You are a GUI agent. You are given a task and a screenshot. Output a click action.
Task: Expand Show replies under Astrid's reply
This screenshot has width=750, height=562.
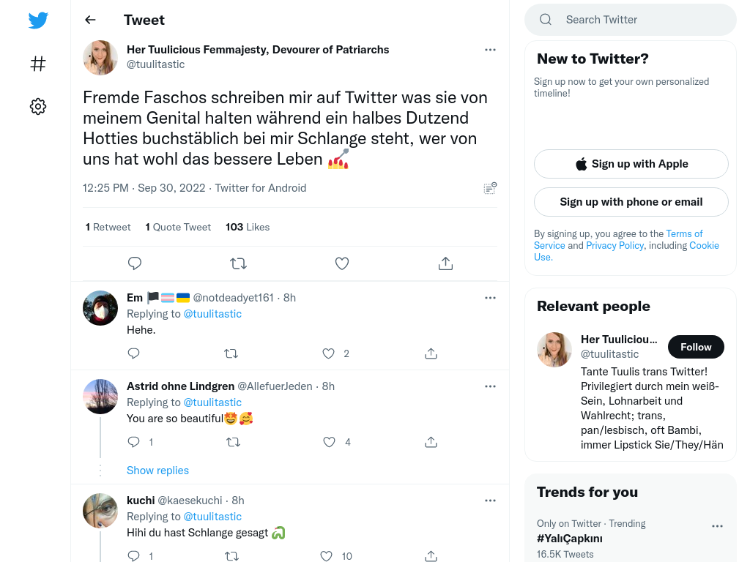157,471
